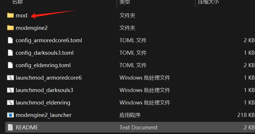Click the launchmod_armoredcore6 batch file icon

pos(10,78)
